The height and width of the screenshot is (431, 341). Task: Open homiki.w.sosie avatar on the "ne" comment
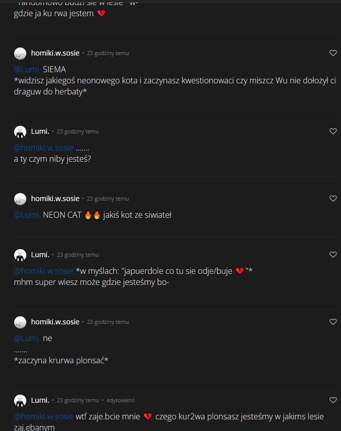coord(20,322)
